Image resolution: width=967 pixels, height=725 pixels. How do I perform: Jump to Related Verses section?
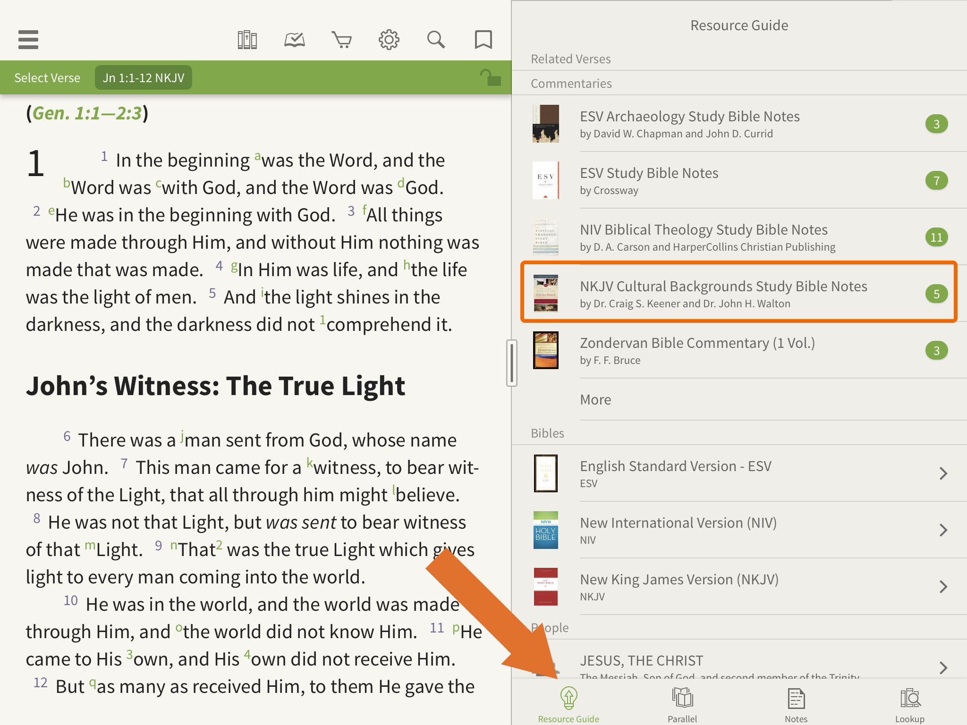[570, 59]
